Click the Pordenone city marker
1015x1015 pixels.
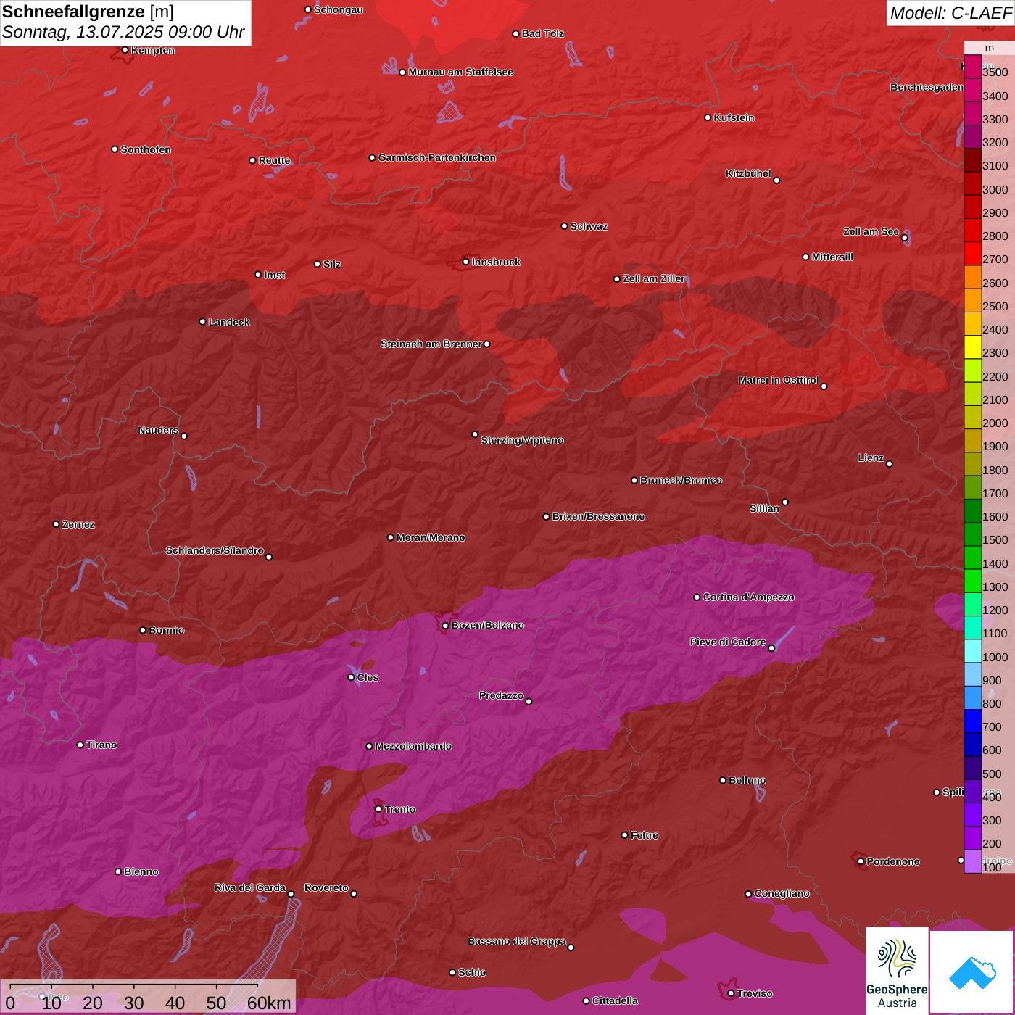861,861
